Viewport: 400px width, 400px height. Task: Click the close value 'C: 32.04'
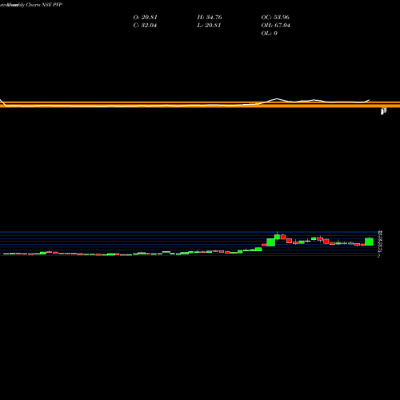(x=145, y=26)
